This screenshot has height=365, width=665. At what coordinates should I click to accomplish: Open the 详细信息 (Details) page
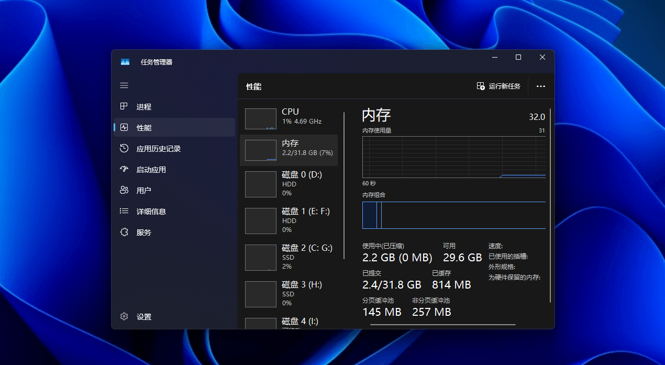pos(152,211)
